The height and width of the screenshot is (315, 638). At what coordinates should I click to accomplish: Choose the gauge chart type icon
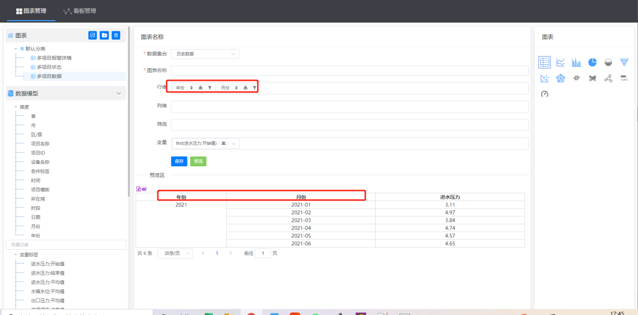click(544, 94)
